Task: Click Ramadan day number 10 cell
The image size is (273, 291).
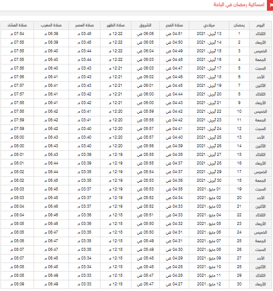Action: (x=239, y=111)
